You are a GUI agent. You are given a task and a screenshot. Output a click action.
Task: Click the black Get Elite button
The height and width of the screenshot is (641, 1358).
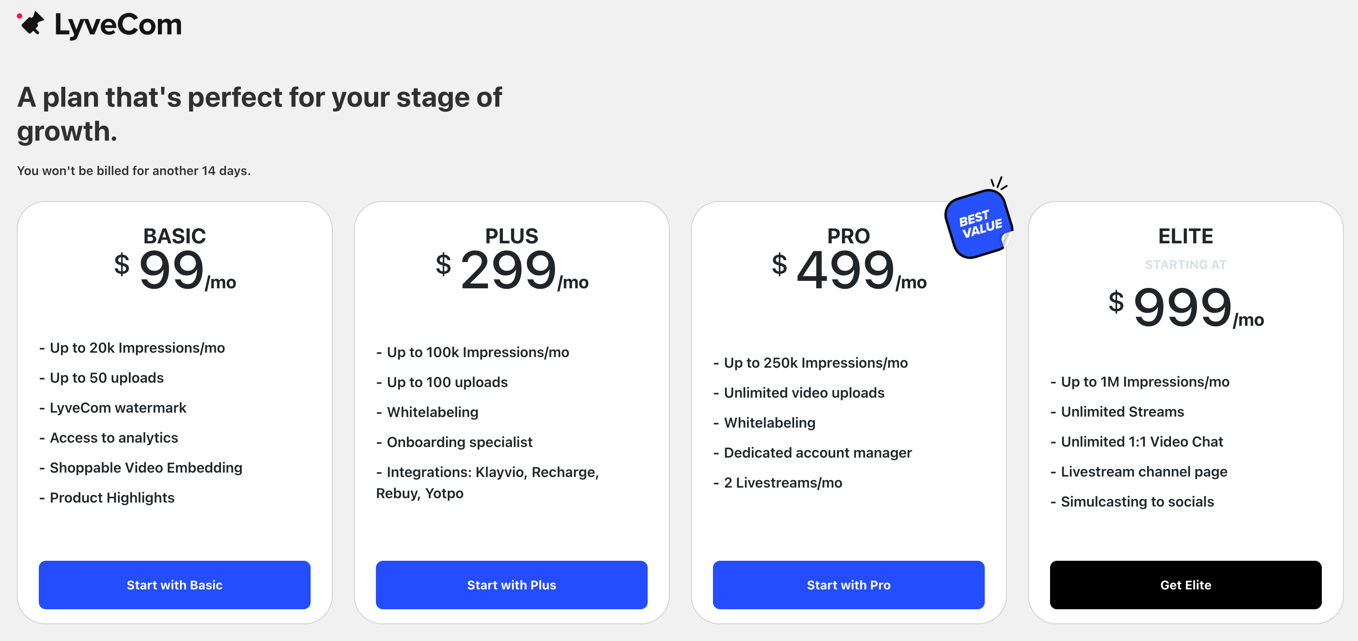pos(1185,585)
